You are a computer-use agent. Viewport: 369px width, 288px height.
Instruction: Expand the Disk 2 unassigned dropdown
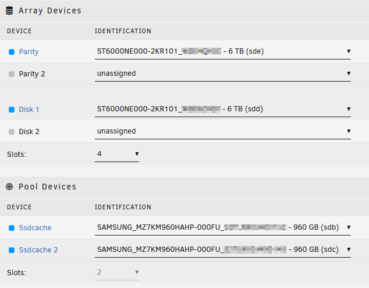(223, 131)
